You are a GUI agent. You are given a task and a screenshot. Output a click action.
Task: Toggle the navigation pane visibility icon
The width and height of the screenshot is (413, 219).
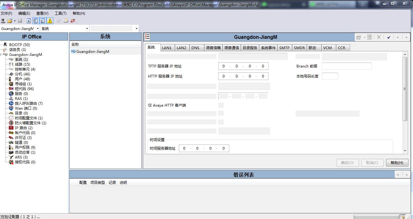pos(36,21)
